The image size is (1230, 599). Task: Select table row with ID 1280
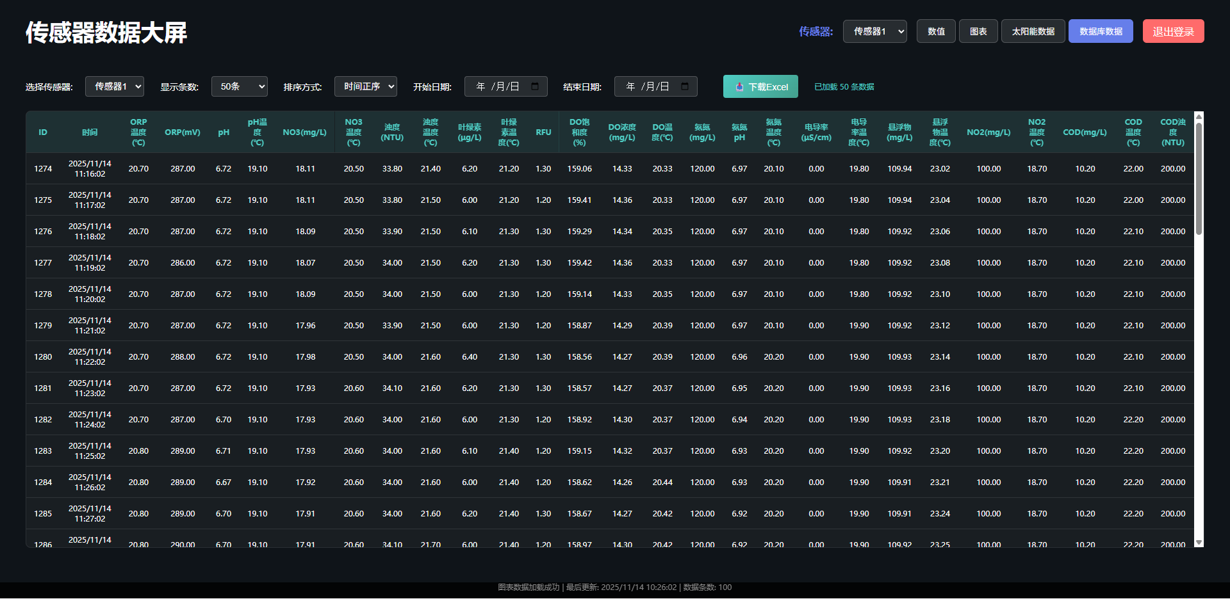(x=610, y=357)
